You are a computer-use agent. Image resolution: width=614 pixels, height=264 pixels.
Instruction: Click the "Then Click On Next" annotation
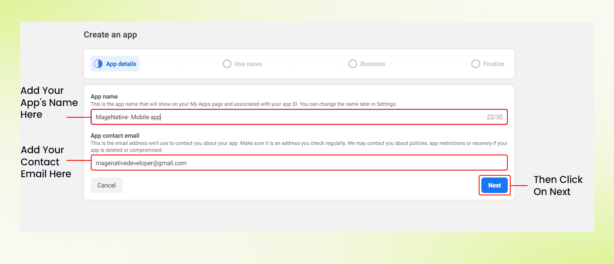point(558,185)
